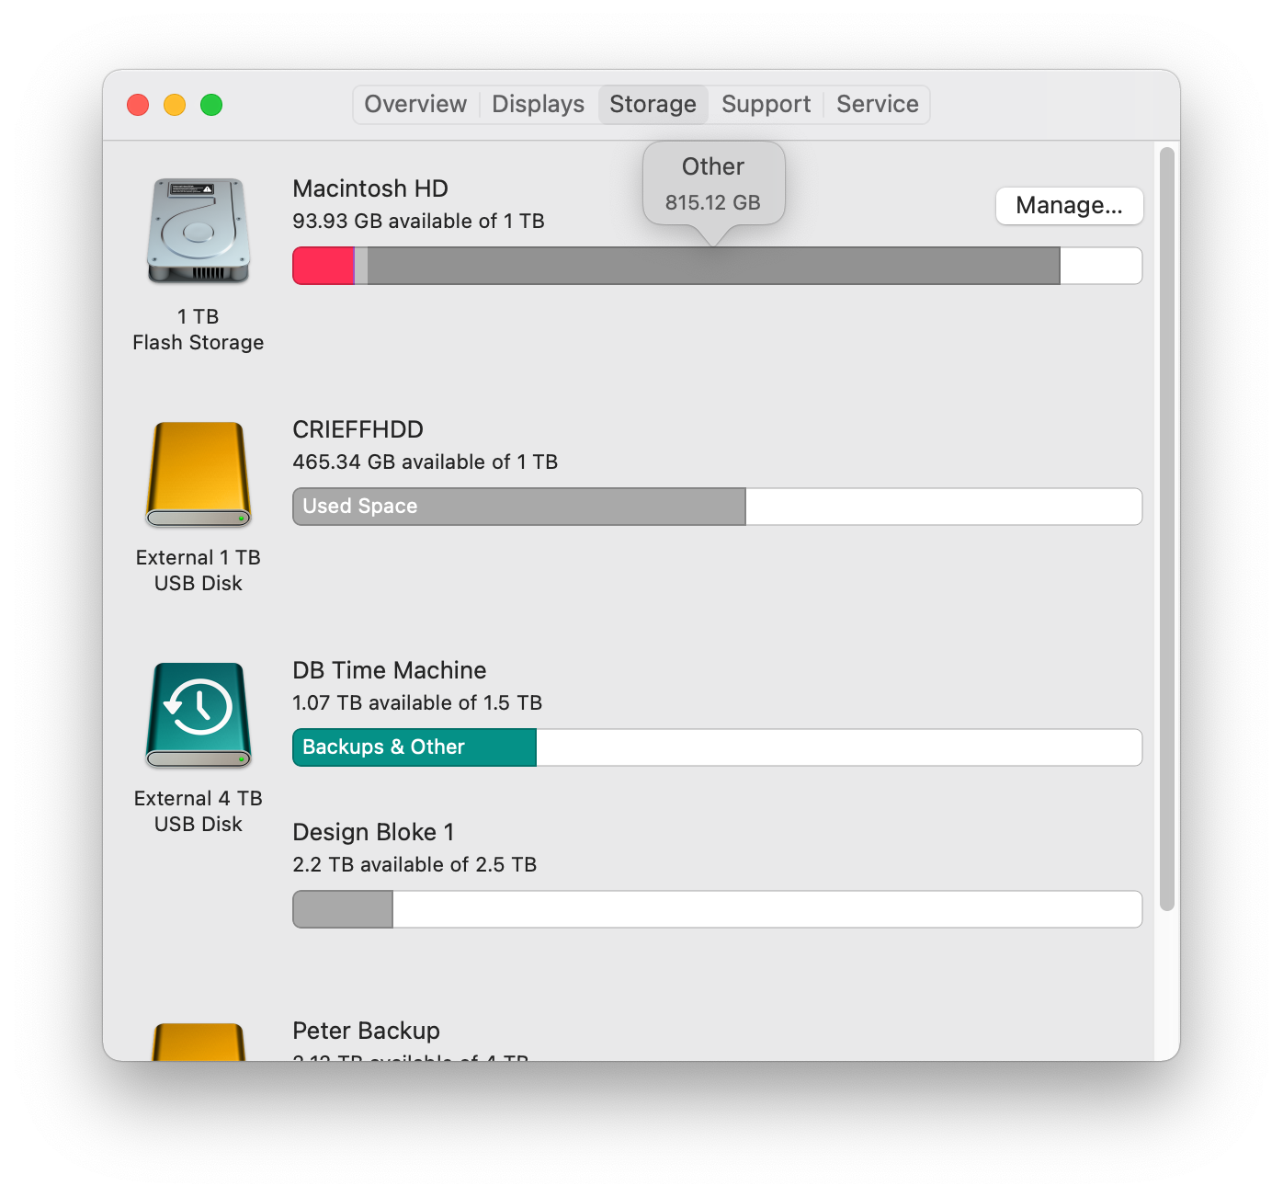Click the text 1.07 TB available of 1.5 TB
Image resolution: width=1283 pixels, height=1197 pixels.
(417, 702)
